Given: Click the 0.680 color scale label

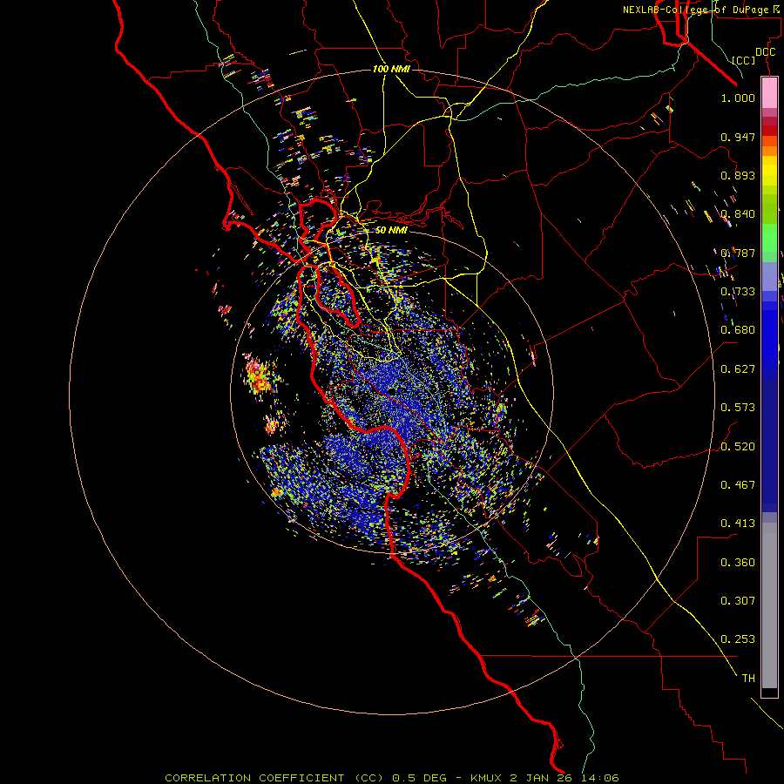Looking at the screenshot, I should (738, 330).
